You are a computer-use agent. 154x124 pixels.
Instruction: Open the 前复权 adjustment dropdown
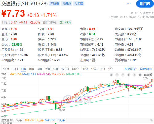[148, 75]
